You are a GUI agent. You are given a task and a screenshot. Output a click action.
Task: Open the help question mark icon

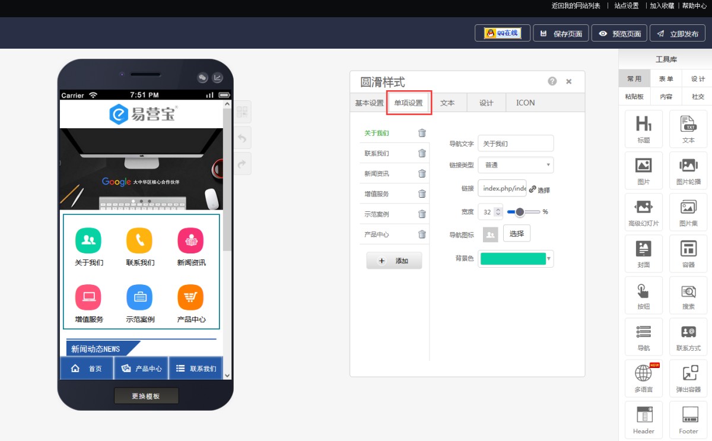tap(552, 81)
